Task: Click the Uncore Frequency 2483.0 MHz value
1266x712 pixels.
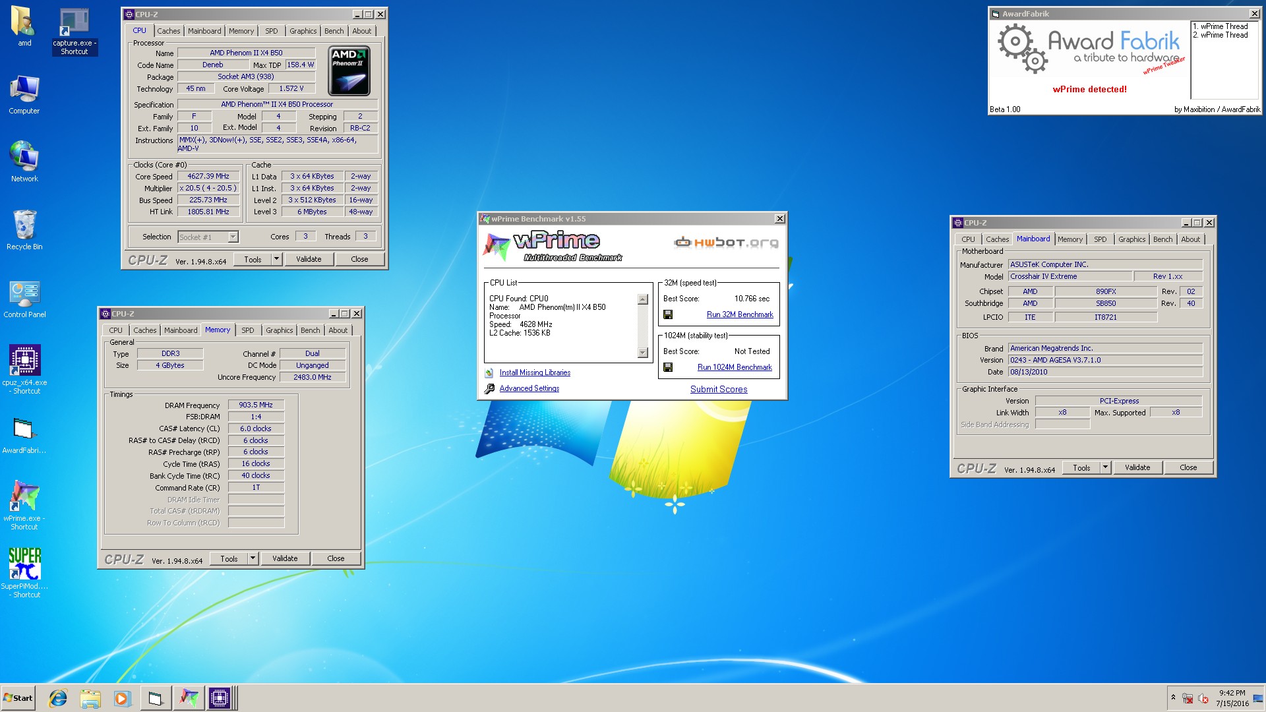Action: click(313, 378)
